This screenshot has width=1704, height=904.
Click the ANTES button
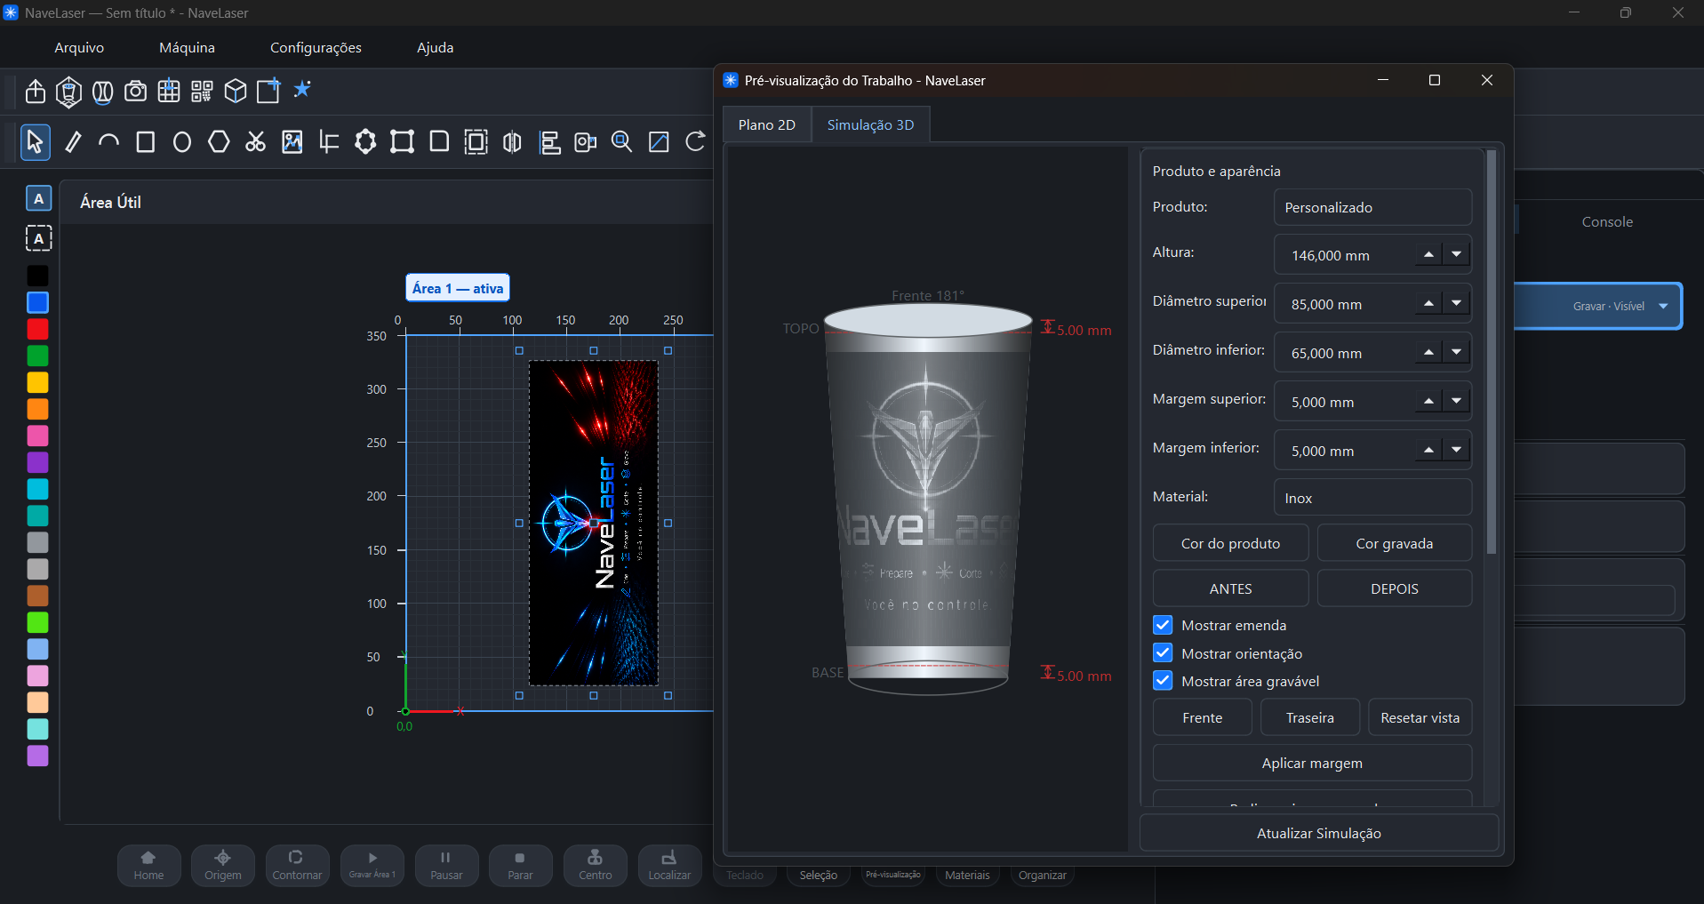click(1231, 588)
